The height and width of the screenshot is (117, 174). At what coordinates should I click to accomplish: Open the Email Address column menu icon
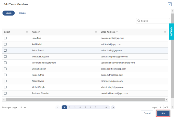165,32
